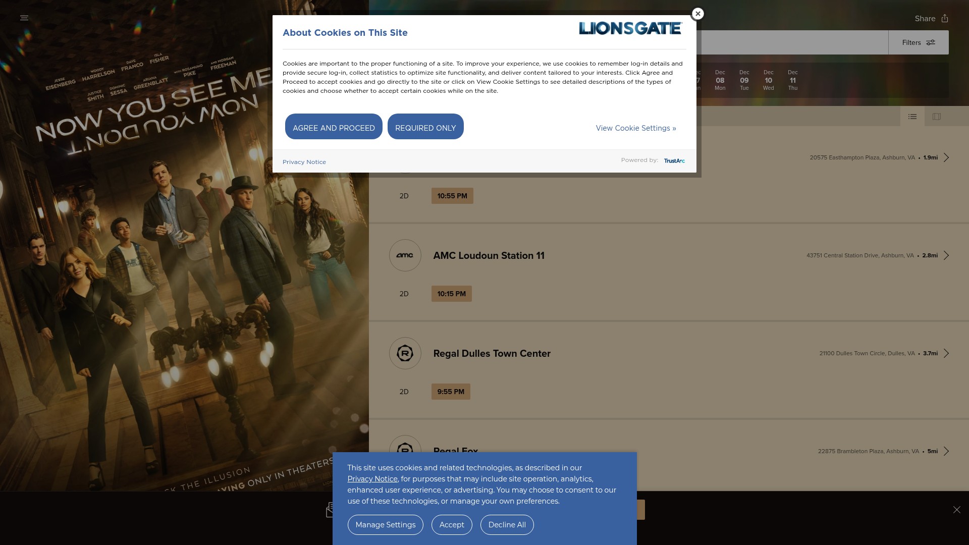
Task: Click Manage Settings in cookie banner
Action: 386,525
